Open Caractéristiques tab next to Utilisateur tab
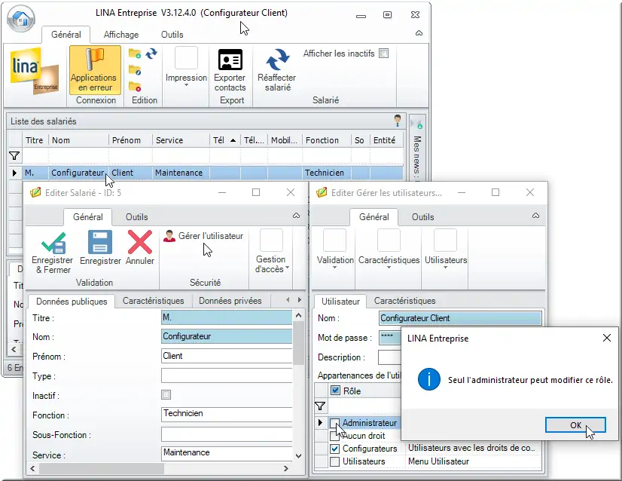This screenshot has height=481, width=622. 404,301
